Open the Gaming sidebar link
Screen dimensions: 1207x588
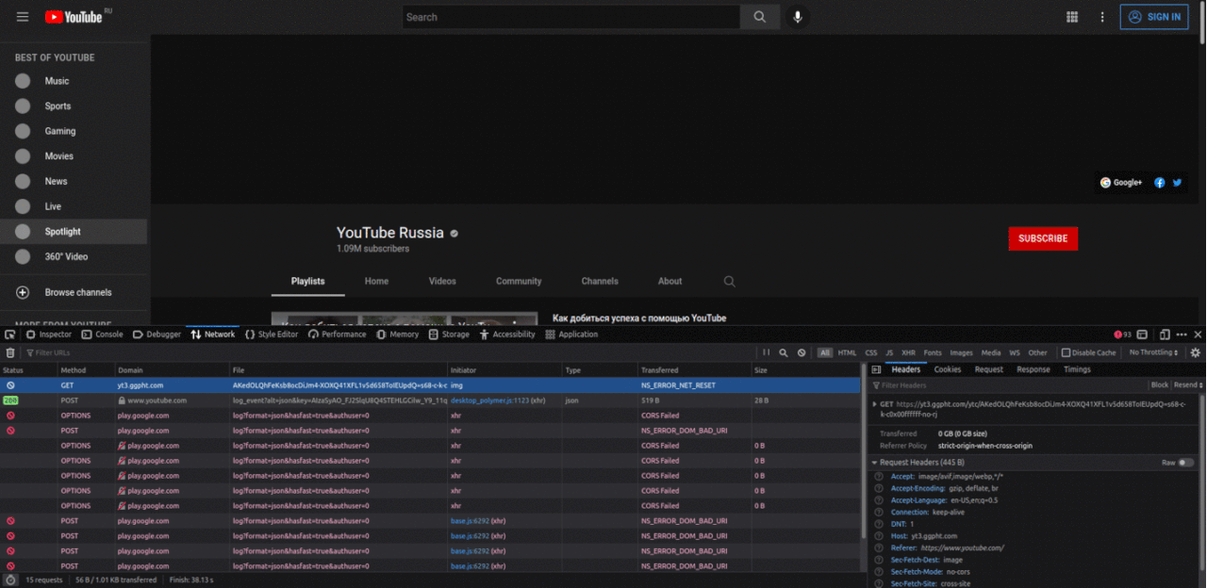pos(60,131)
